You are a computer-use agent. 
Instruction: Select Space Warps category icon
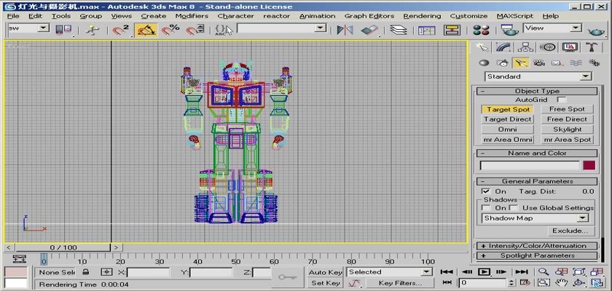[x=576, y=63]
